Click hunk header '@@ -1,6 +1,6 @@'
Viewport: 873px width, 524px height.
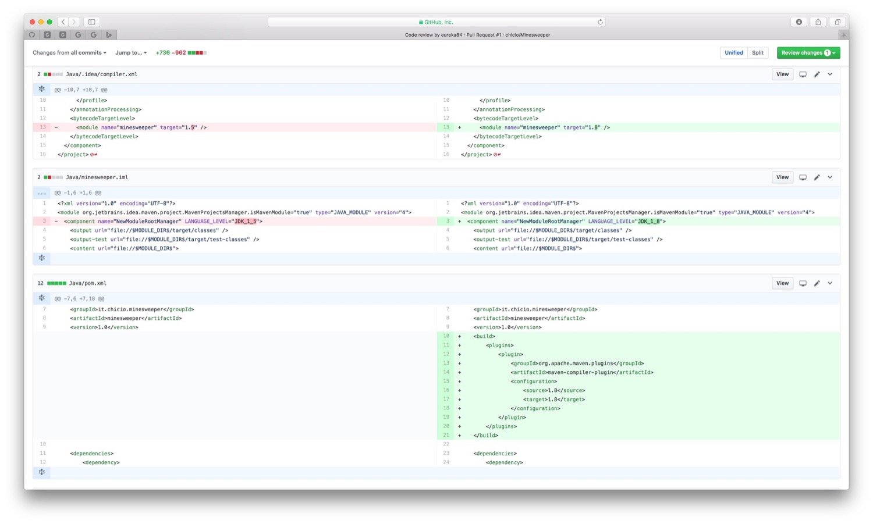[78, 193]
